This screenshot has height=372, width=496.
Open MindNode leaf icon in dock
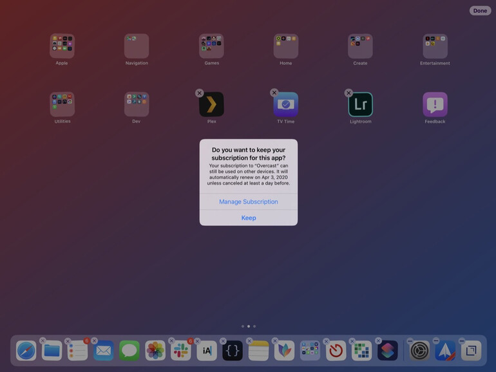point(284,351)
